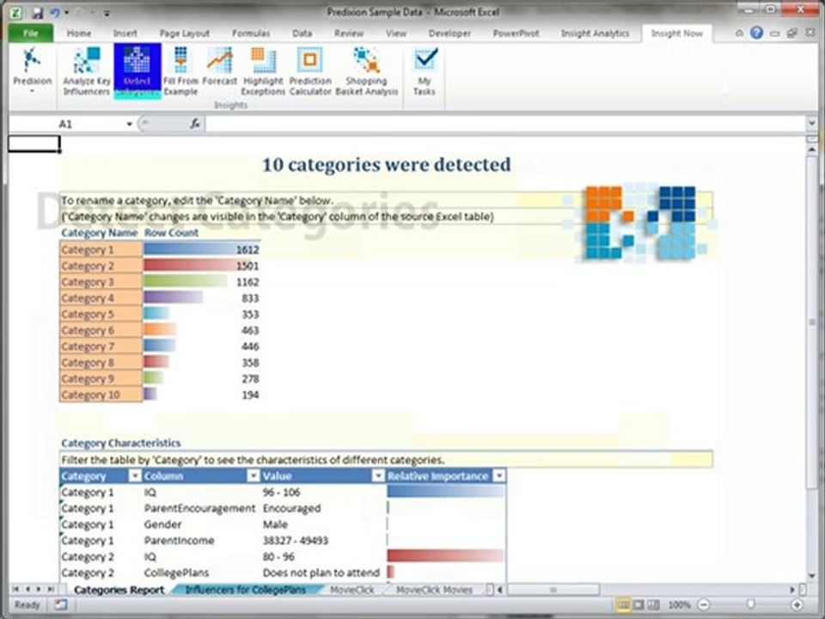This screenshot has width=825, height=619.
Task: Switch to Page Break Preview in status bar
Action: pyautogui.click(x=653, y=604)
